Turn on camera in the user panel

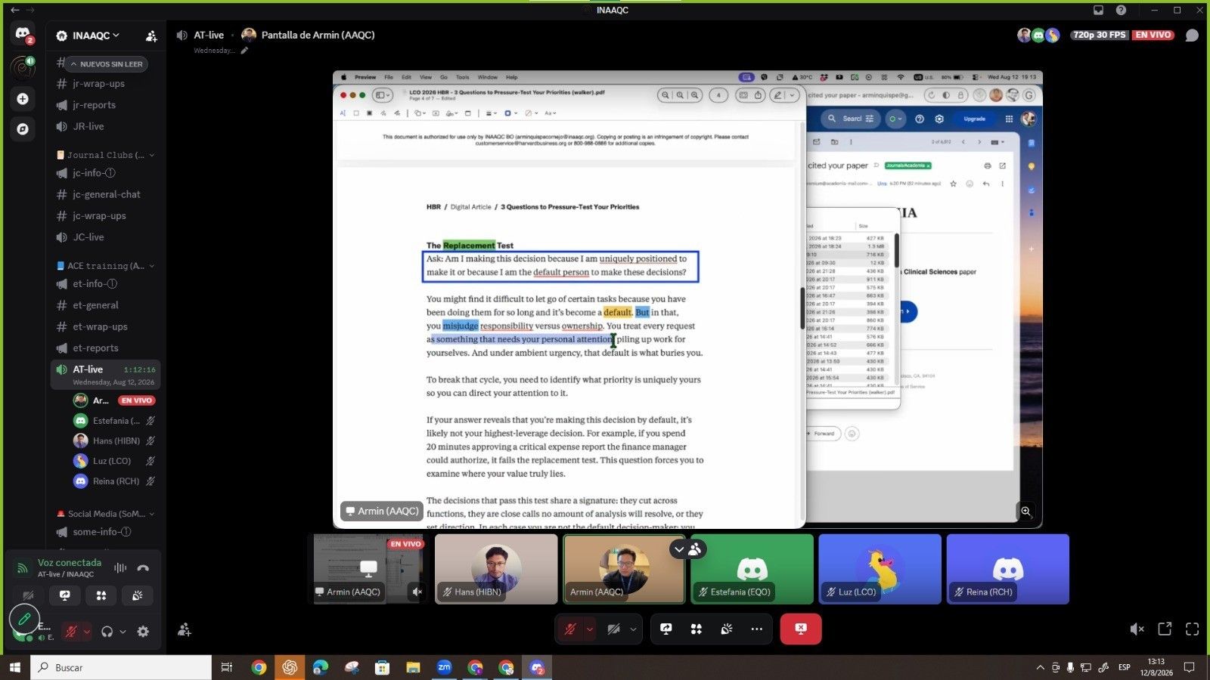click(x=28, y=595)
